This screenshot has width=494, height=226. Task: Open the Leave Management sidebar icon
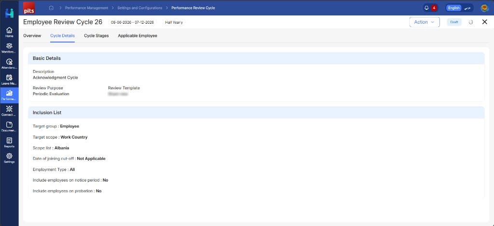pos(9,79)
